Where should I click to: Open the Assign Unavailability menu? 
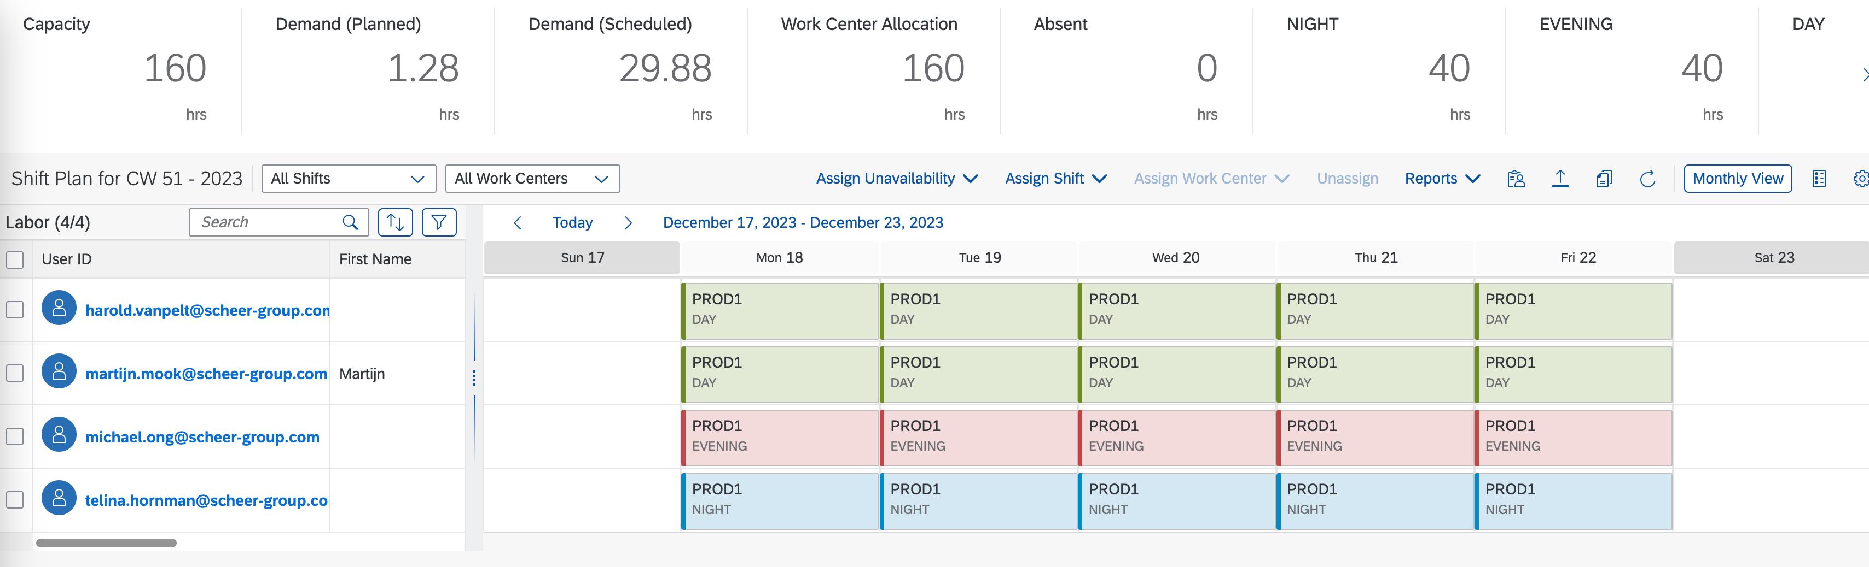[x=897, y=179]
